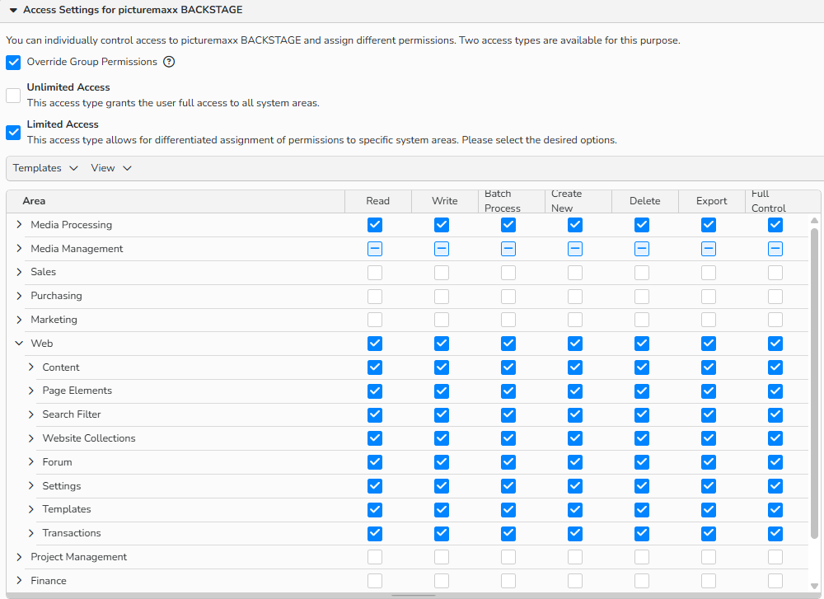Expand the Marketing row
Screen dimensions: 824x599
[20, 320]
